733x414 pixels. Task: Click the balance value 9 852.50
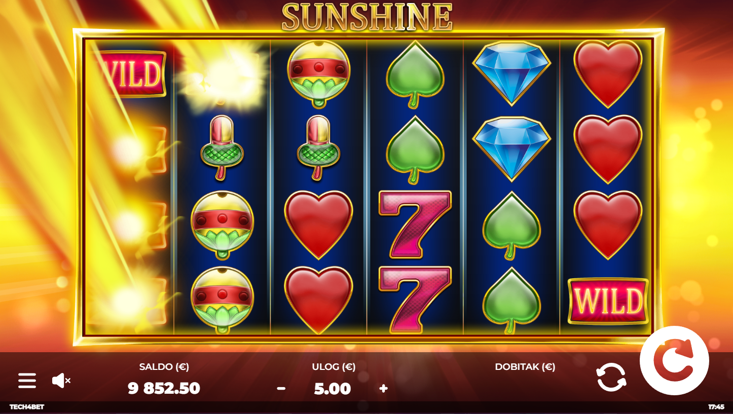164,389
